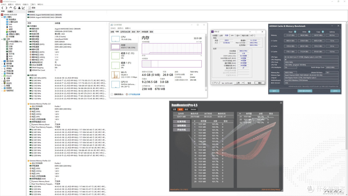Click 打开资源监视器 link in Task Manager
This screenshot has width=348, height=196.
[134, 94]
